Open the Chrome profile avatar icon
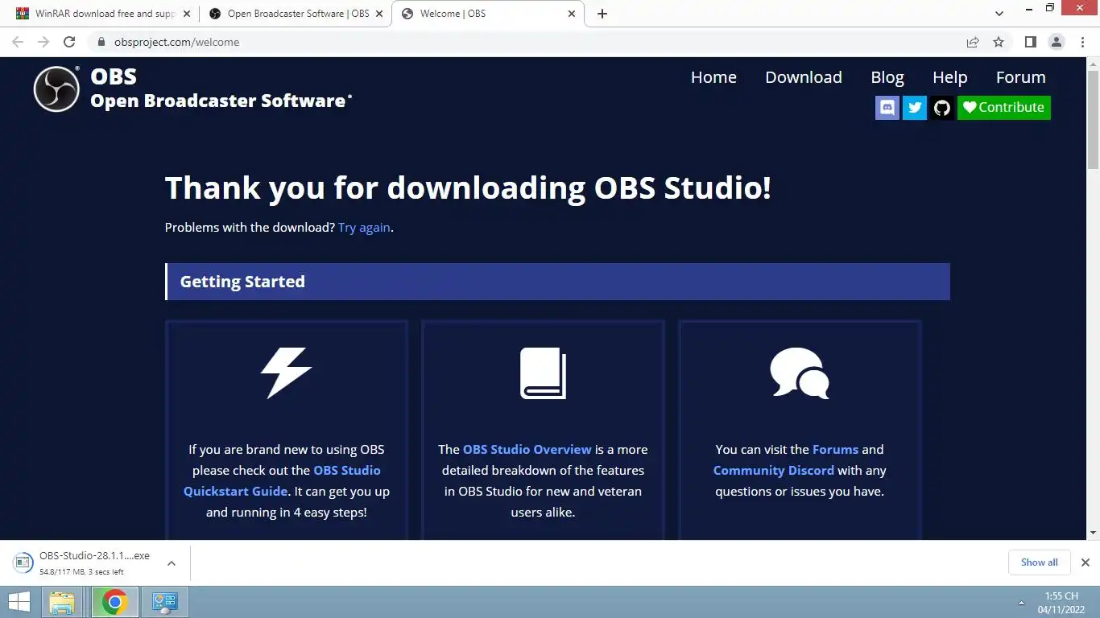Image resolution: width=1100 pixels, height=618 pixels. coord(1057,42)
